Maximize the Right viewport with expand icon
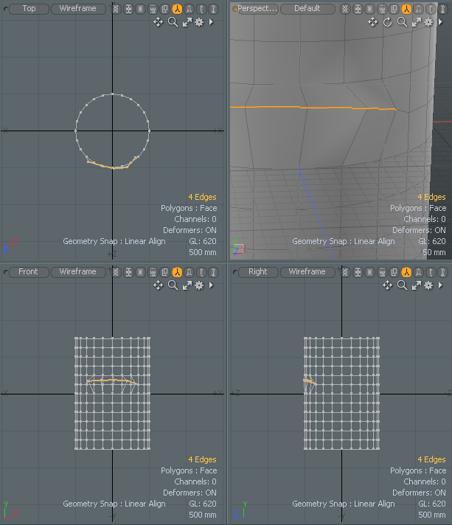 pyautogui.click(x=415, y=285)
